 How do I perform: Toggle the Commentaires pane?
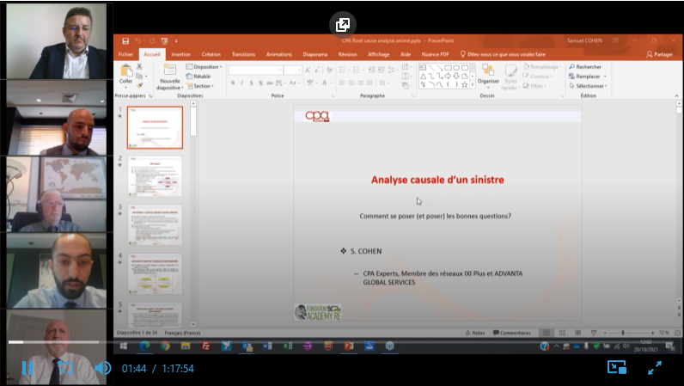[512, 333]
